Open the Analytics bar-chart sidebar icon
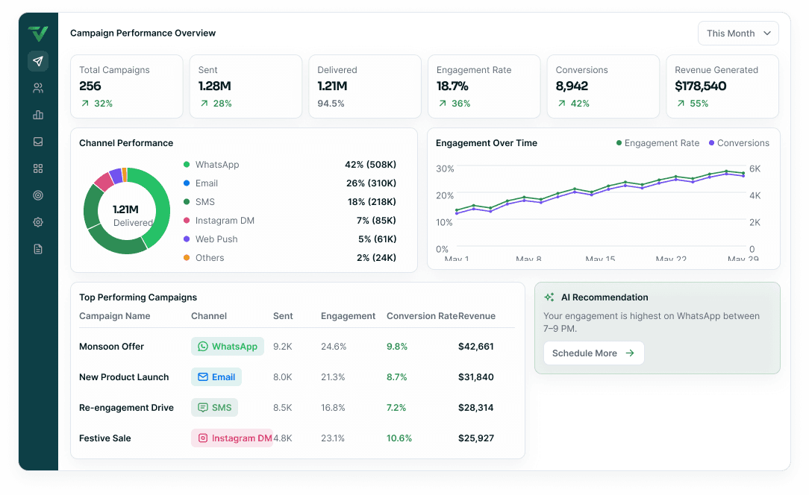809x495 pixels. [38, 115]
